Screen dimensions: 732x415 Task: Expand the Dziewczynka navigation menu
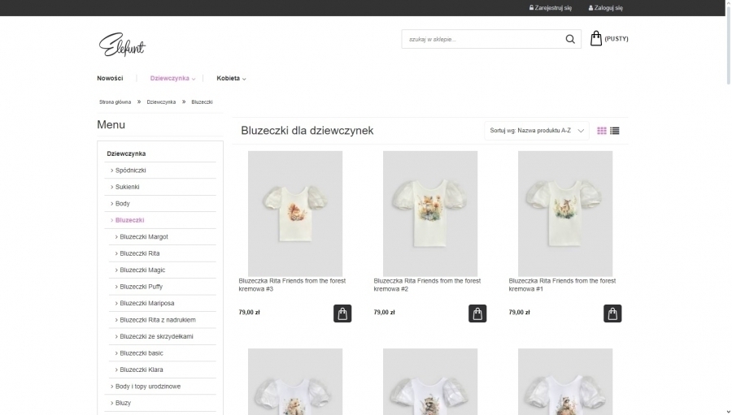172,78
